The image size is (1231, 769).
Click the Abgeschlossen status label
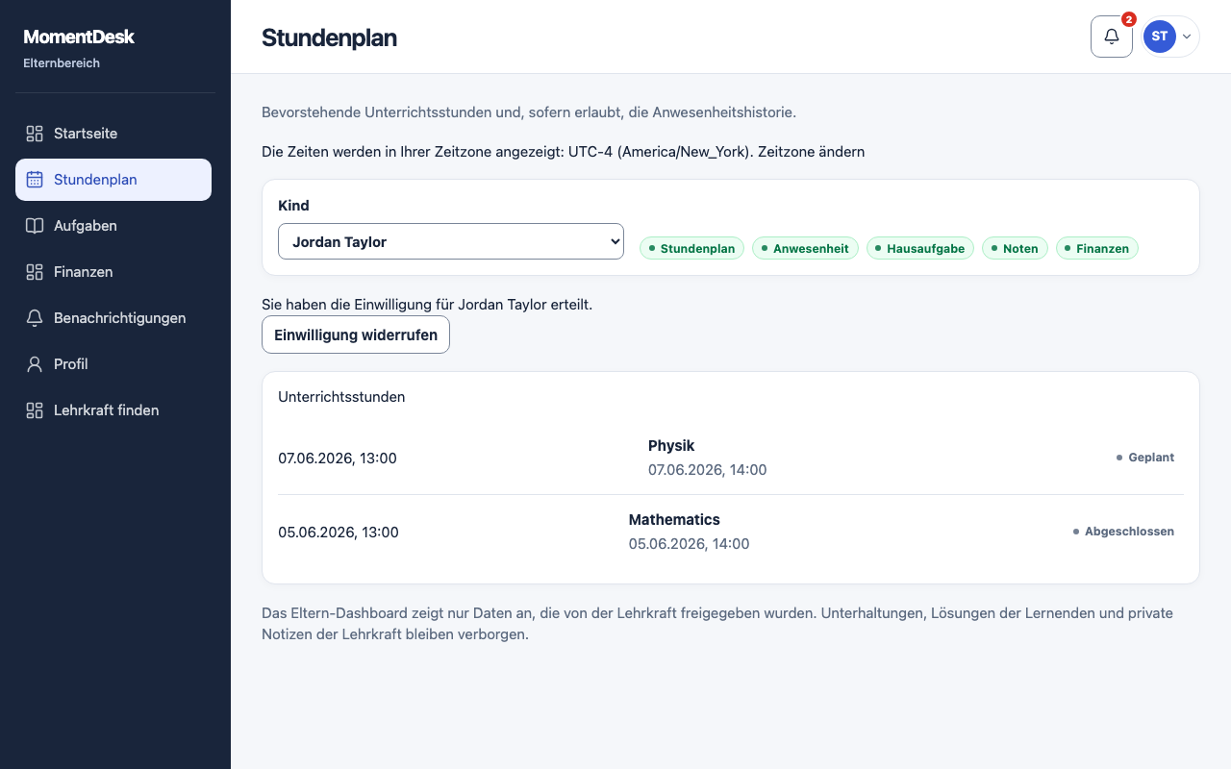pyautogui.click(x=1123, y=532)
